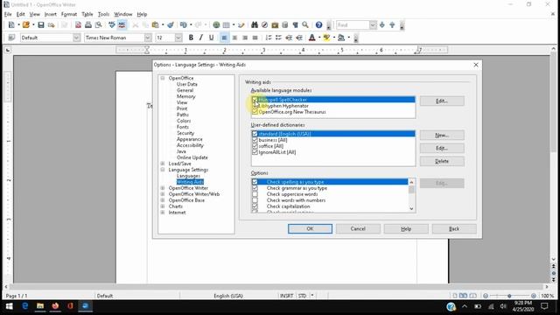Enable Check uppercase words option
Screen dimensions: 560x315
255,194
